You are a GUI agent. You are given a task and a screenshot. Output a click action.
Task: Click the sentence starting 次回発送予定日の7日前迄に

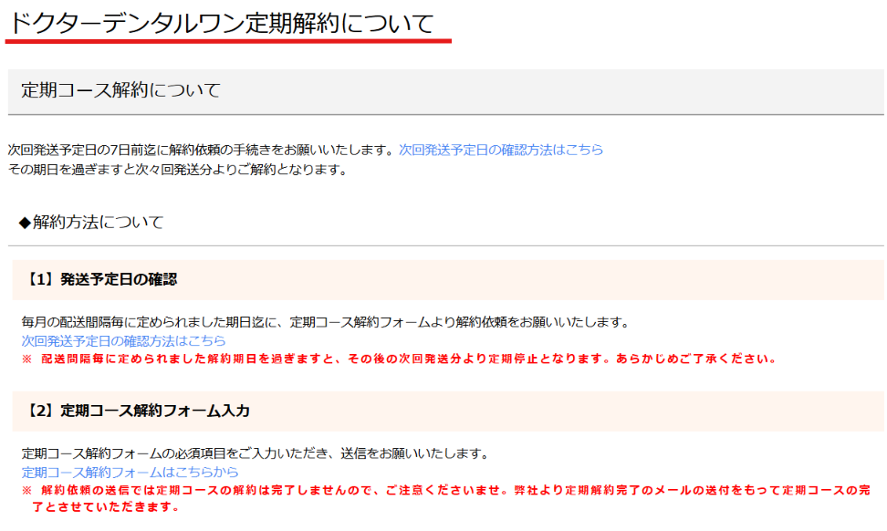tap(201, 150)
